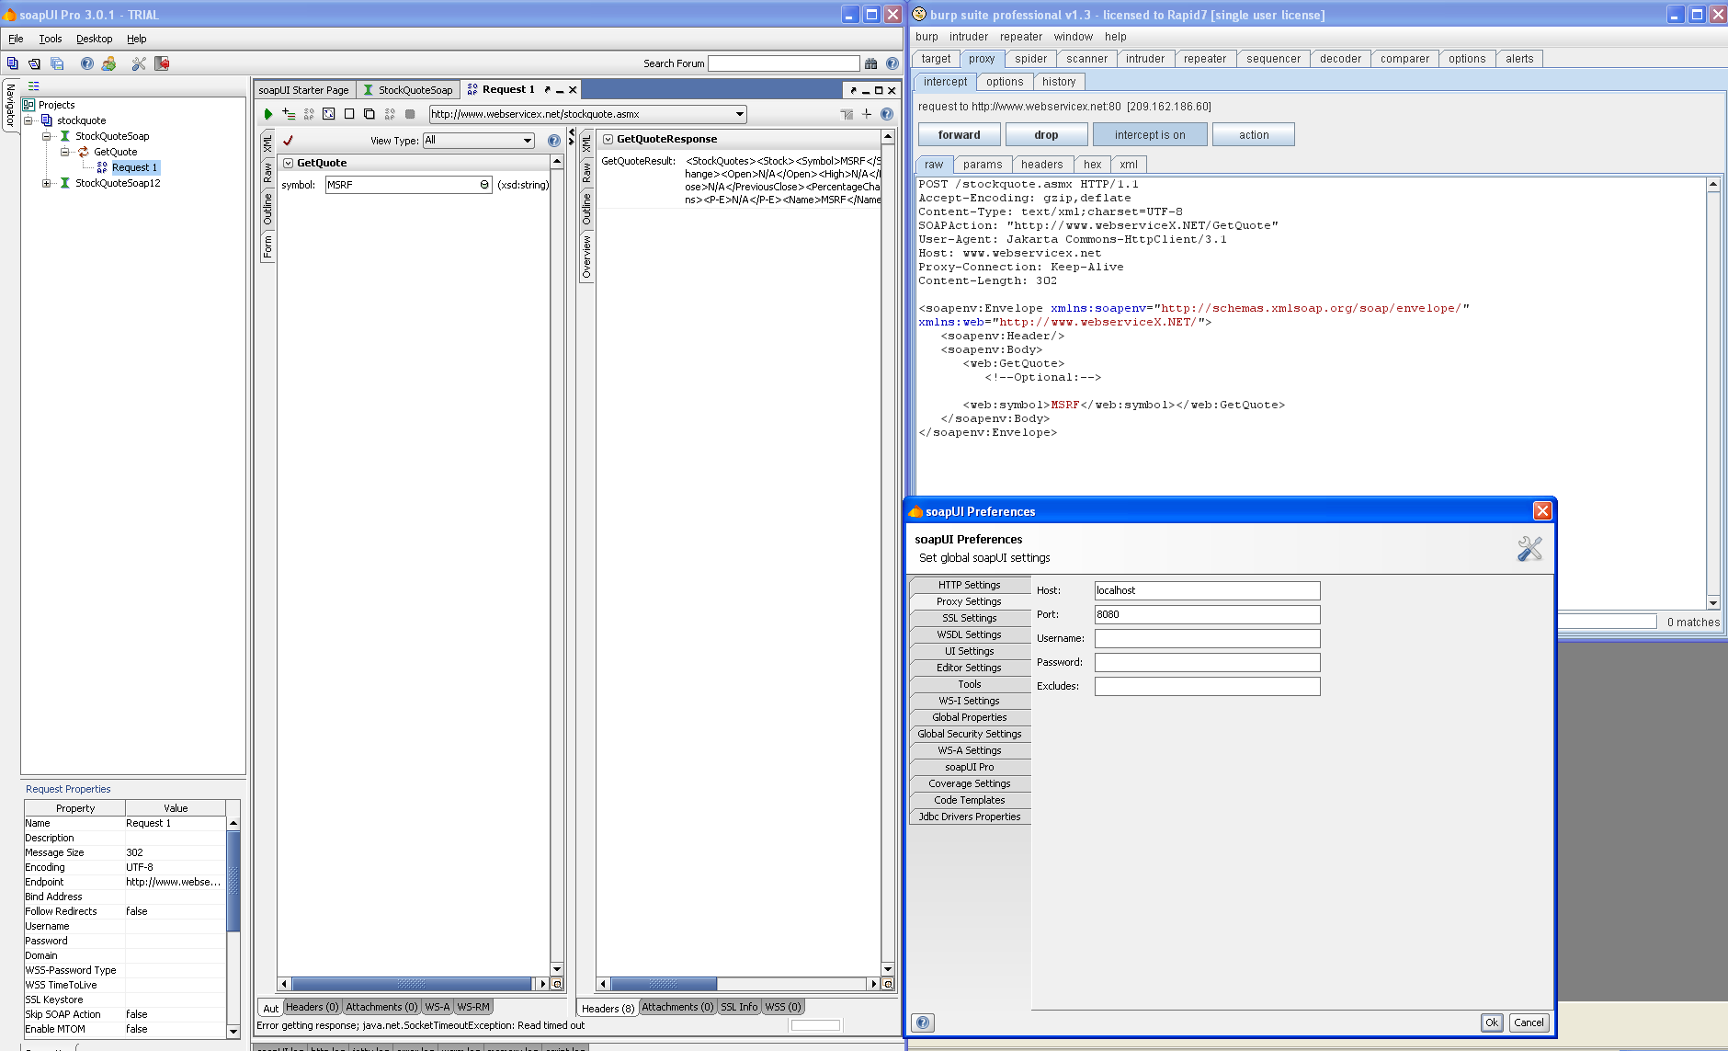Click the response panel horizontal scrollbar thumb
The image size is (1728, 1051).
pyautogui.click(x=664, y=984)
